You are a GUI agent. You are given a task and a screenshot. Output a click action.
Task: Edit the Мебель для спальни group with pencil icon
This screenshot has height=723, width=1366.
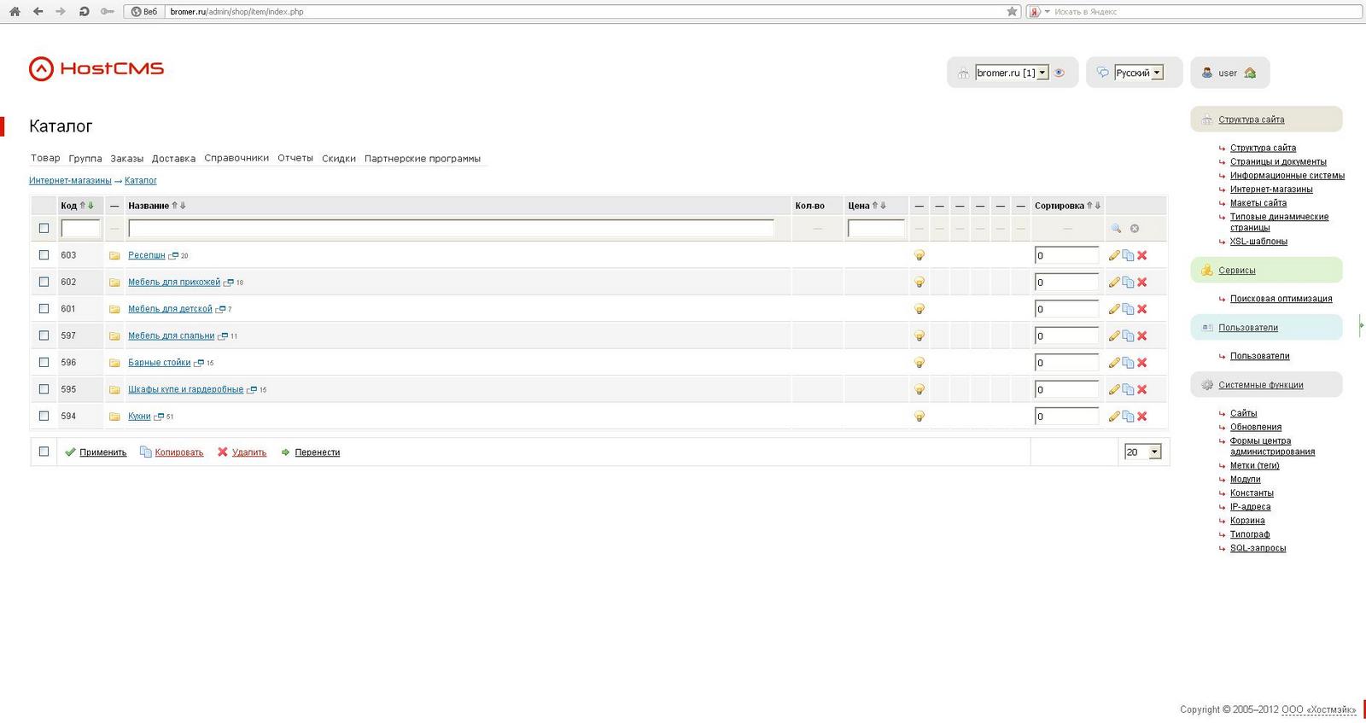tap(1114, 336)
